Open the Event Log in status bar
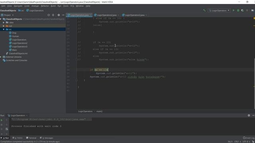 pyautogui.click(x=249, y=138)
